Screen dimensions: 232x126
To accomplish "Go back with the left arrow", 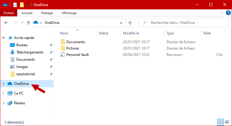I will coord(6,23).
